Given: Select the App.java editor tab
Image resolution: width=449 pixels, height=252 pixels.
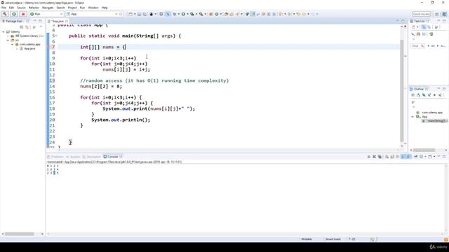Looking at the screenshot, I should point(58,21).
